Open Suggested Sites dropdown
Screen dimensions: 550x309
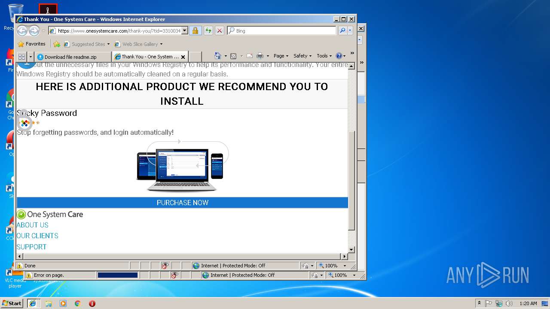click(86, 44)
